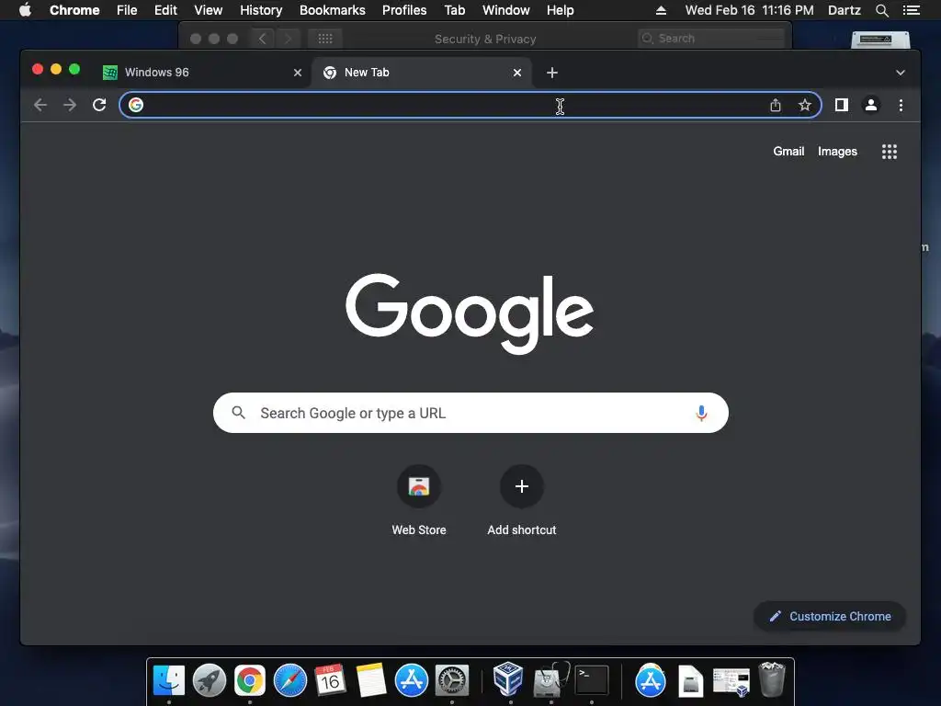Open Launchpad from the dock
Screen dimensions: 941x706
[210, 680]
